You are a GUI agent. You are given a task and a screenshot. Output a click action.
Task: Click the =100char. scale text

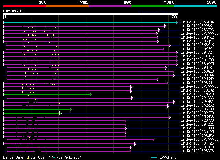pos(167,158)
